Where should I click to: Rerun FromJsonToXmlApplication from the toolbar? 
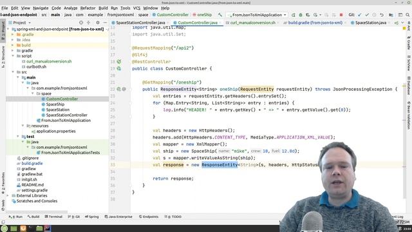[294, 15]
